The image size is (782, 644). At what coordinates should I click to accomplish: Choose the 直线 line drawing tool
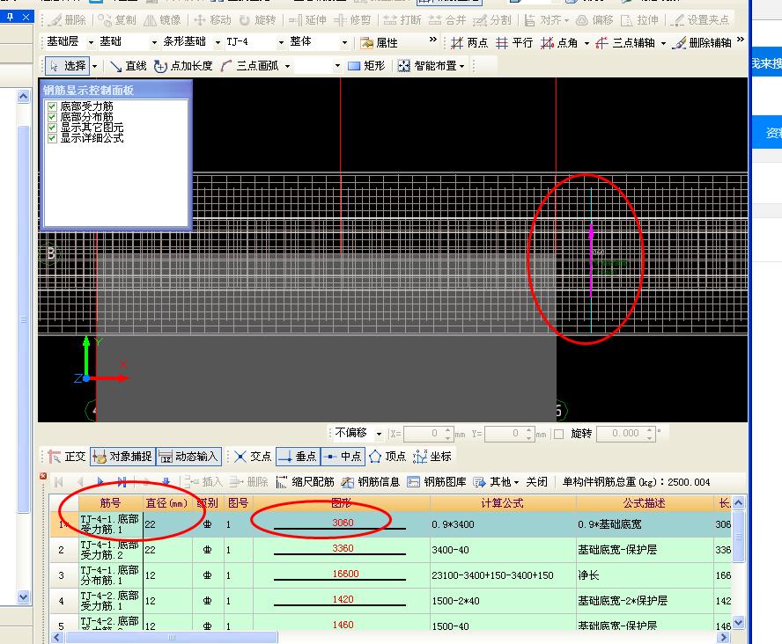128,66
